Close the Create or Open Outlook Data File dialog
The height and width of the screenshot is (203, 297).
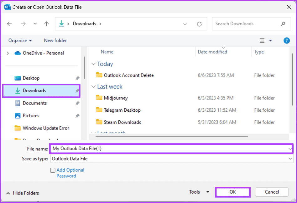pos(289,7)
